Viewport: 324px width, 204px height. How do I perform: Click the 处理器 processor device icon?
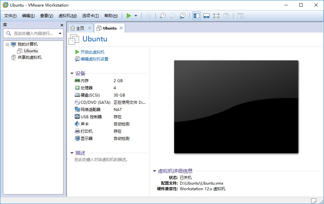coord(77,88)
